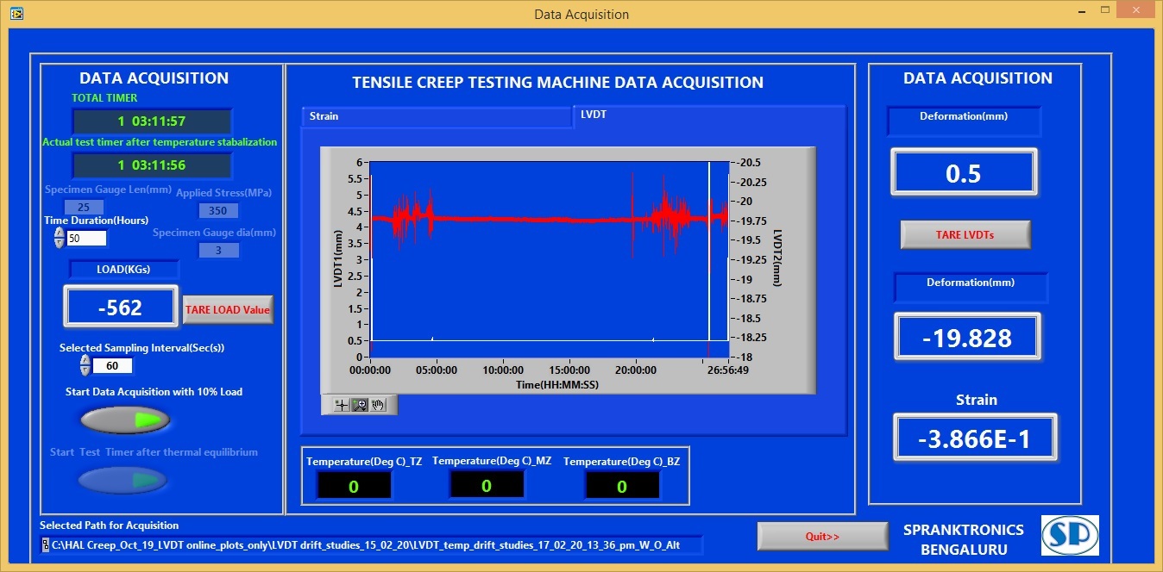This screenshot has height=572, width=1163.
Task: Click Quit to exit the acquisition
Action: [821, 535]
